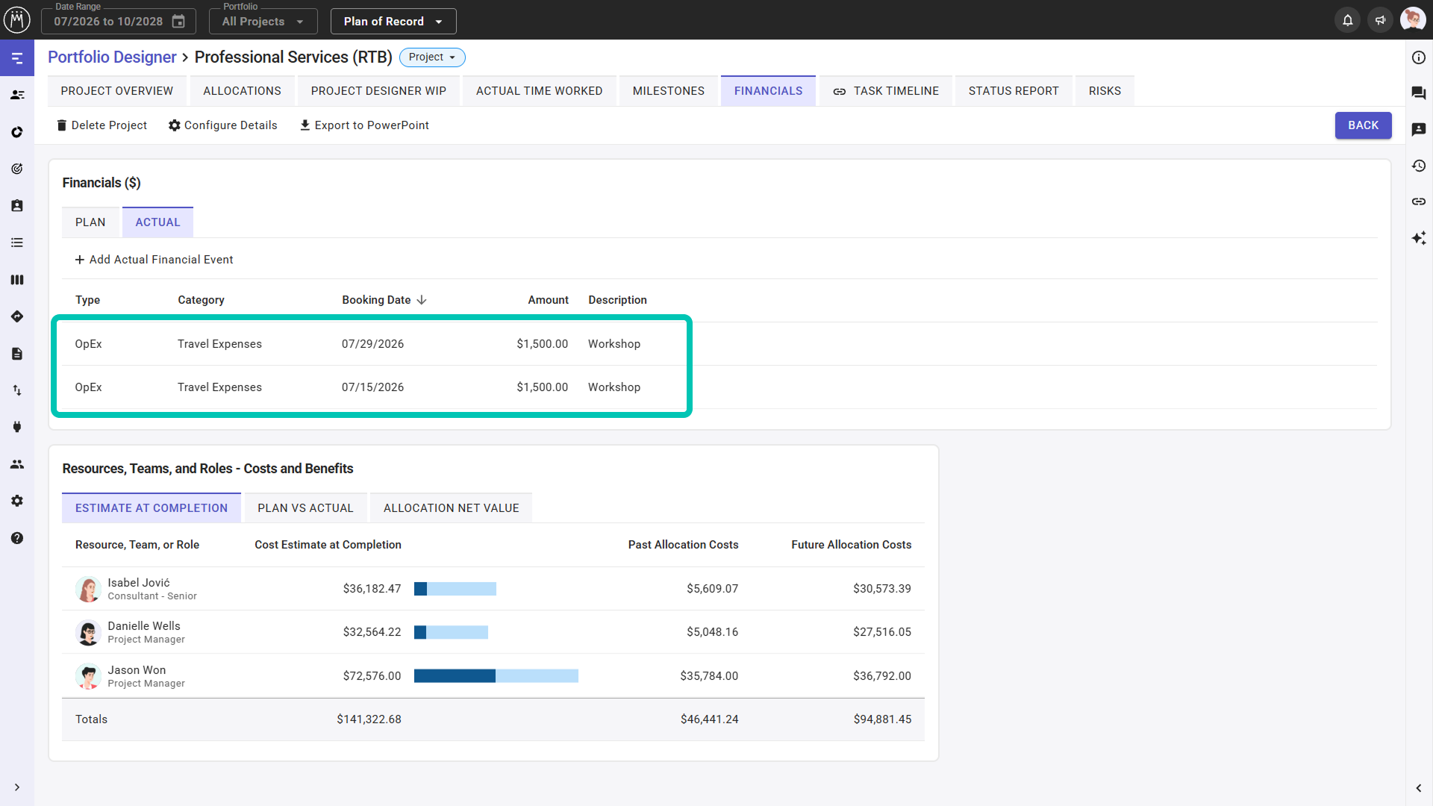Open the history clock icon on right
This screenshot has height=806, width=1433.
point(1419,166)
